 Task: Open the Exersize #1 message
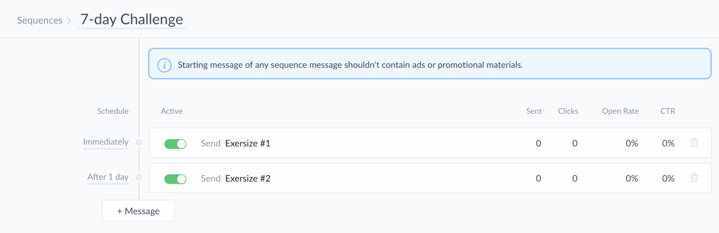[248, 143]
